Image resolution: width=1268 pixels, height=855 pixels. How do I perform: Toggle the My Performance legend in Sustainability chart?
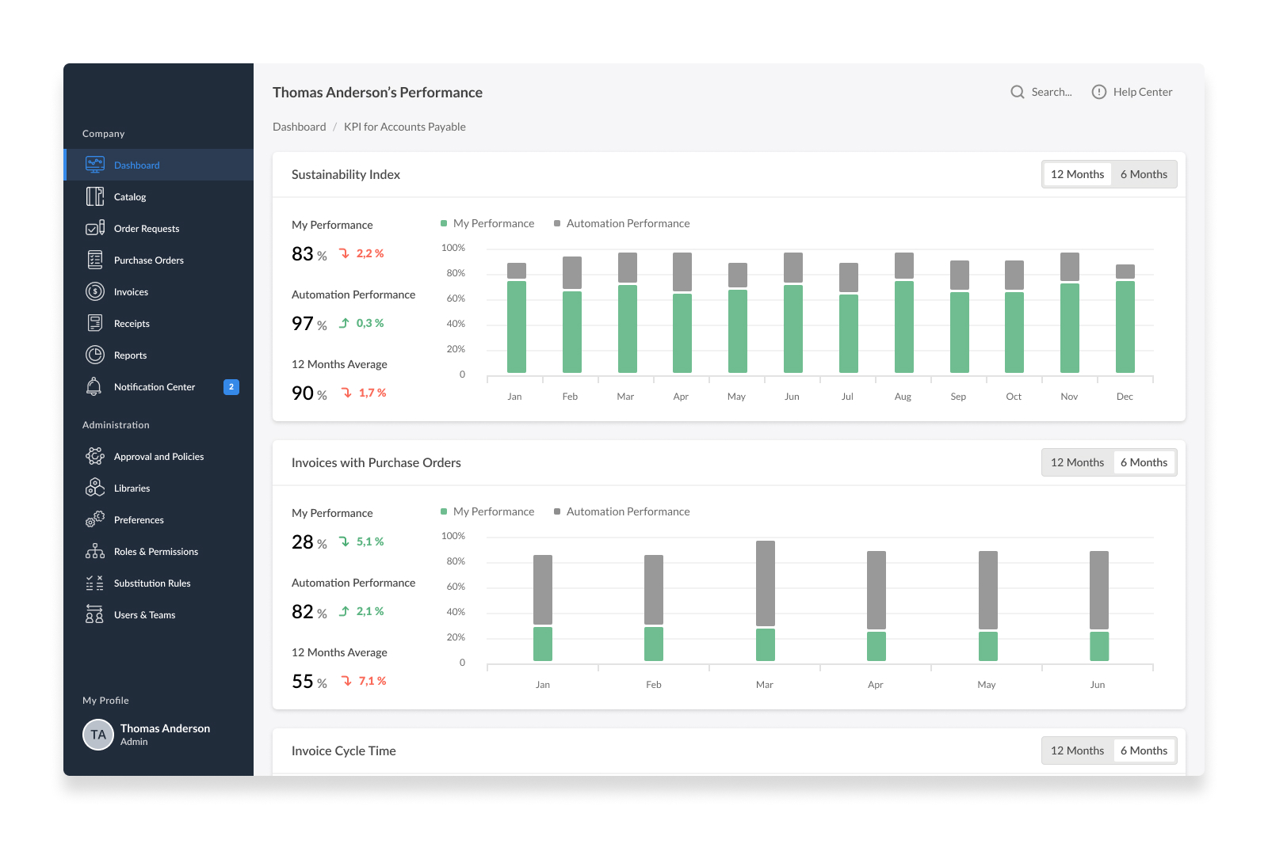coord(487,223)
